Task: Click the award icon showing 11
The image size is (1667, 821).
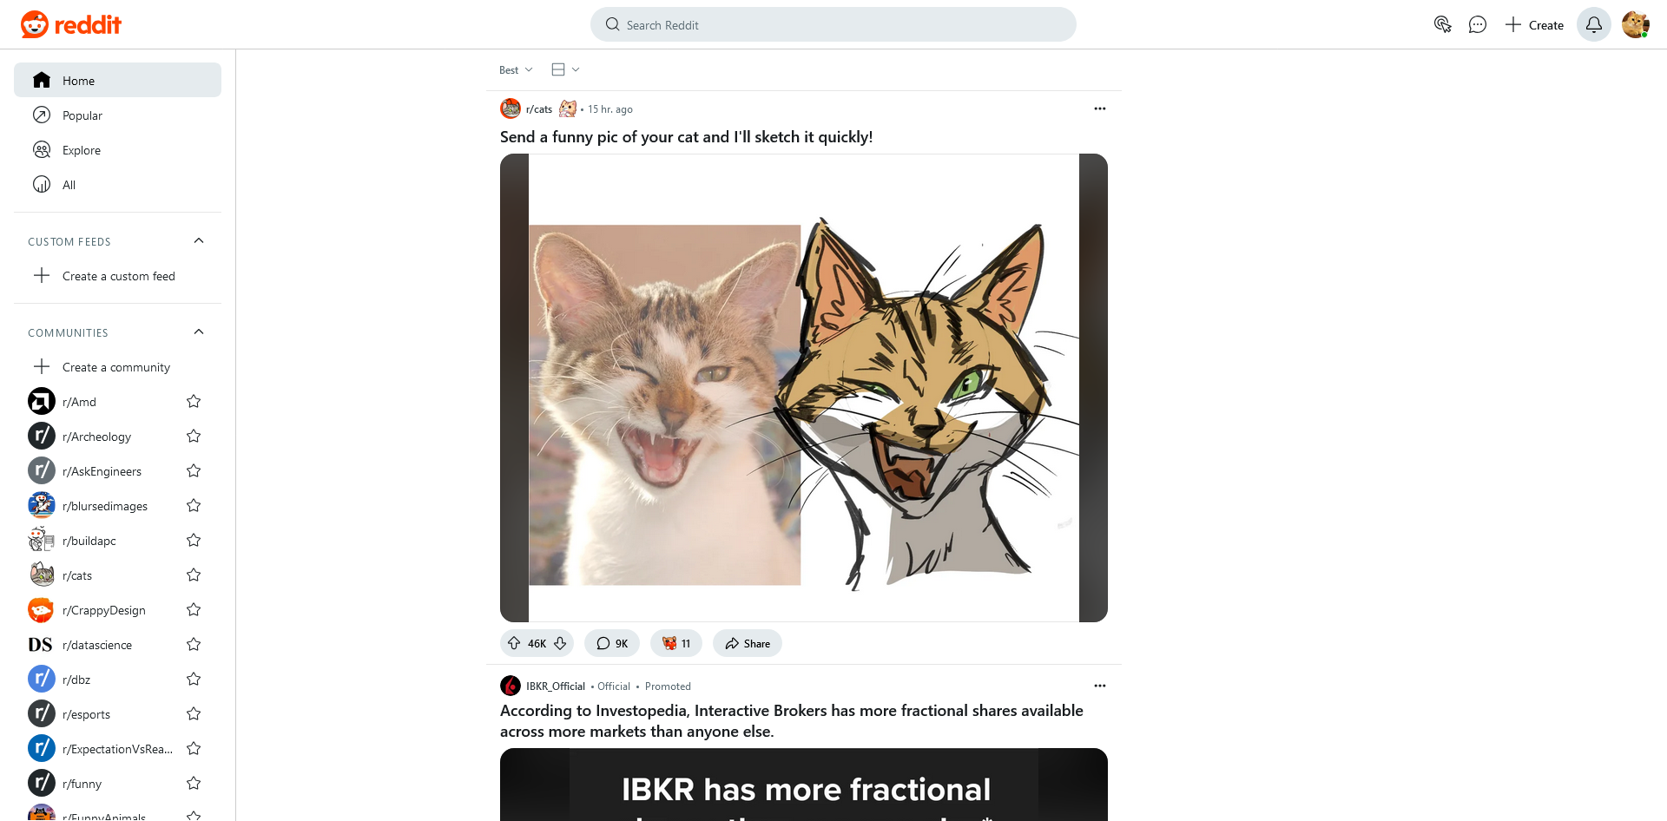Action: tap(676, 643)
